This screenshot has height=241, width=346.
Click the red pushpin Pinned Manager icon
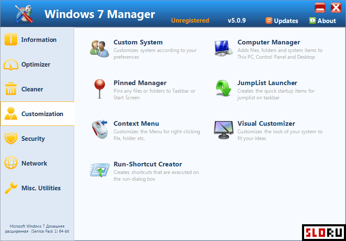pyautogui.click(x=99, y=88)
